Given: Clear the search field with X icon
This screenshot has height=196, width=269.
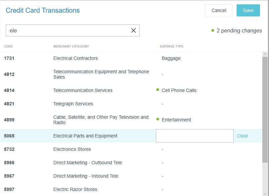Looking at the screenshot, I should (133, 30).
